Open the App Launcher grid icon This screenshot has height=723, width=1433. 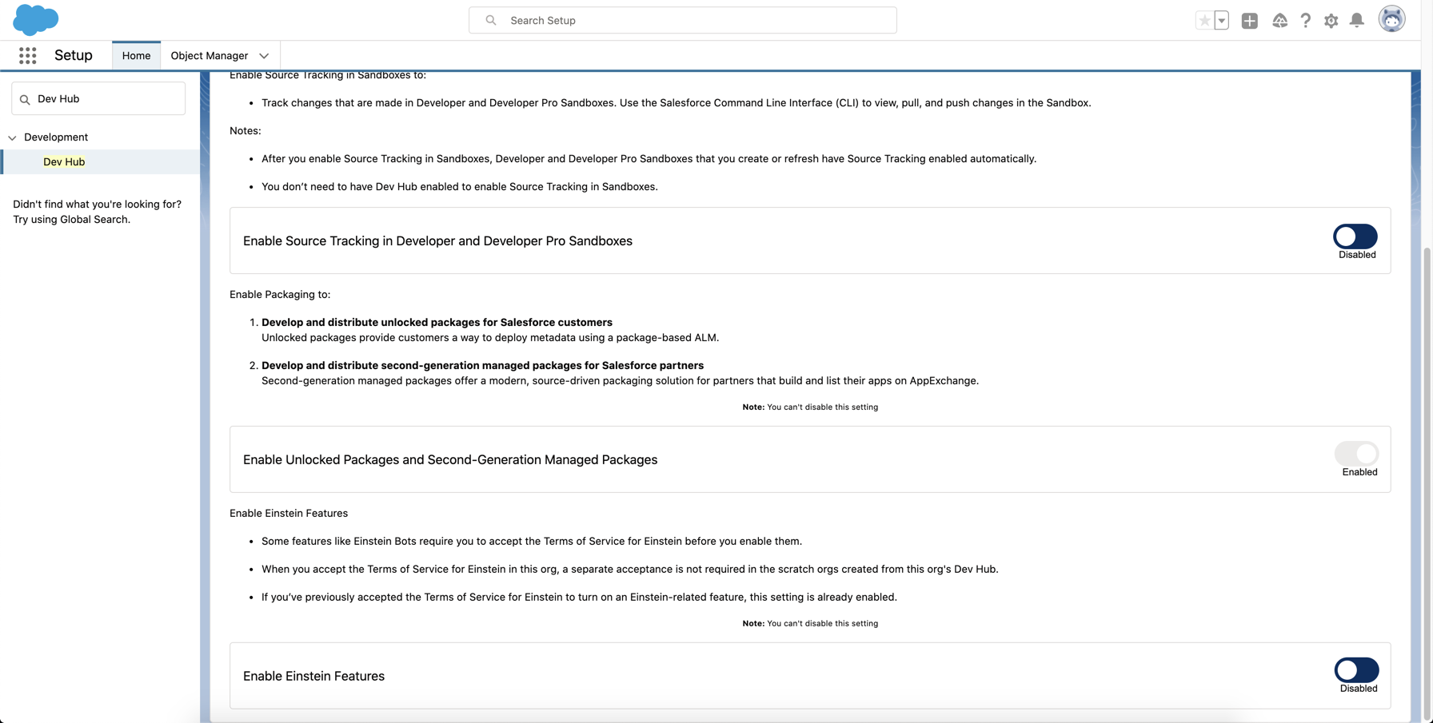click(x=28, y=55)
